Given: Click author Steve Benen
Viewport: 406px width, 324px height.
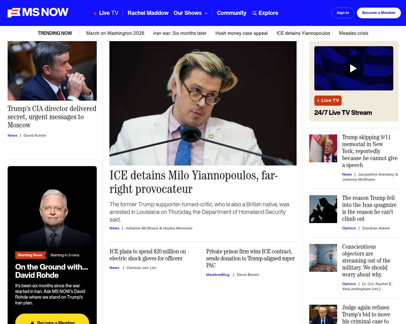Looking at the screenshot, I should [248, 275].
